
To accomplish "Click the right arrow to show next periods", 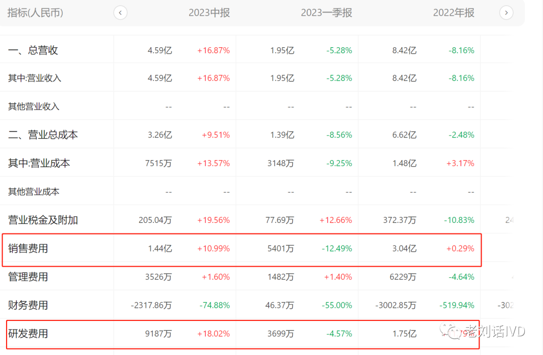I will click(506, 13).
